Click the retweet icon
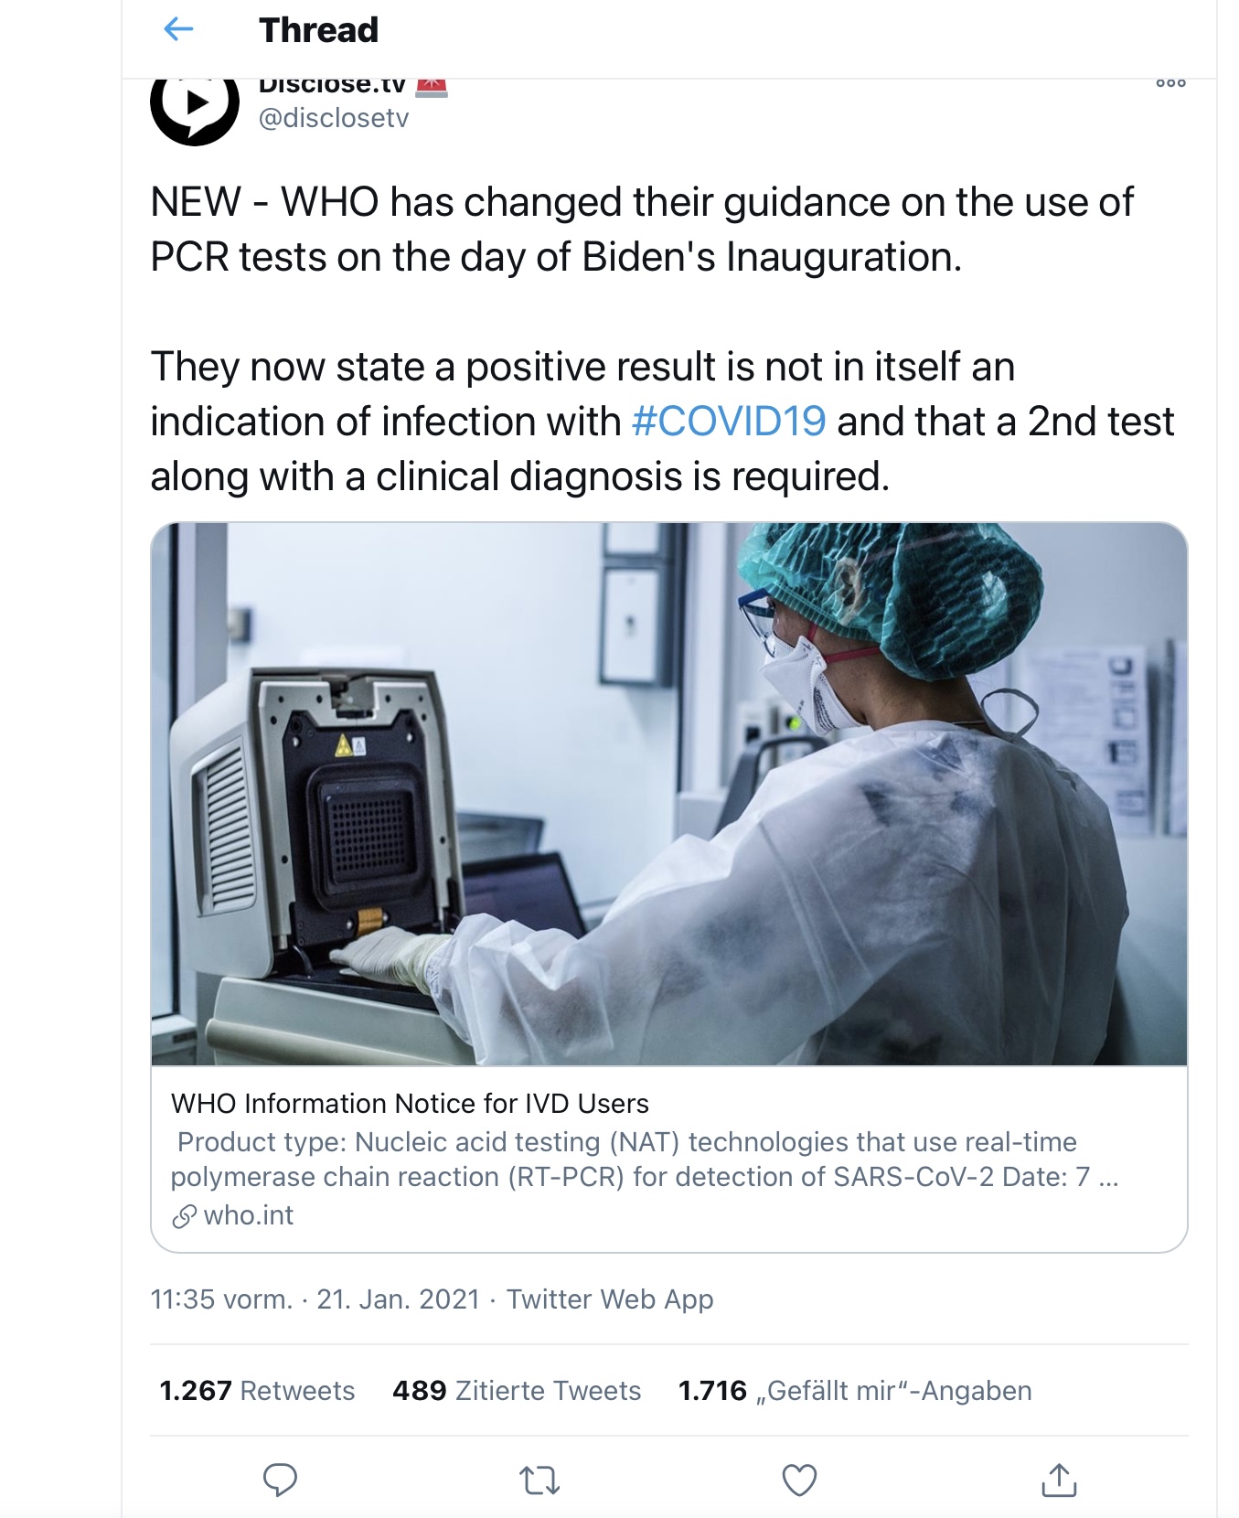 click(x=539, y=1480)
